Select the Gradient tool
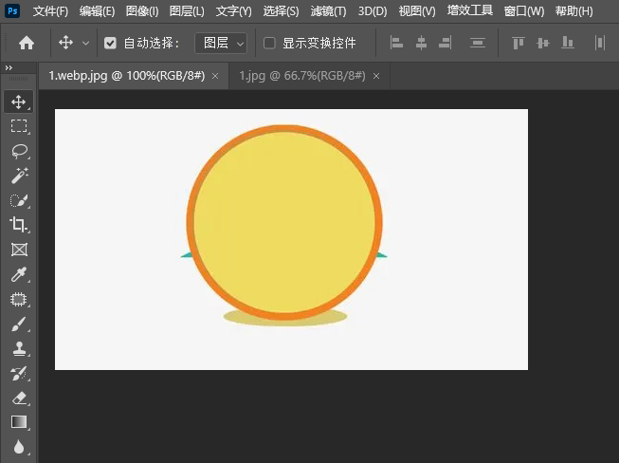The width and height of the screenshot is (619, 463). click(x=19, y=422)
